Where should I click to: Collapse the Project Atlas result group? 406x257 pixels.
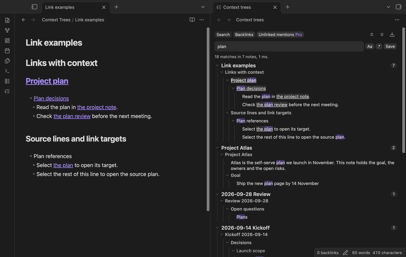click(x=217, y=148)
